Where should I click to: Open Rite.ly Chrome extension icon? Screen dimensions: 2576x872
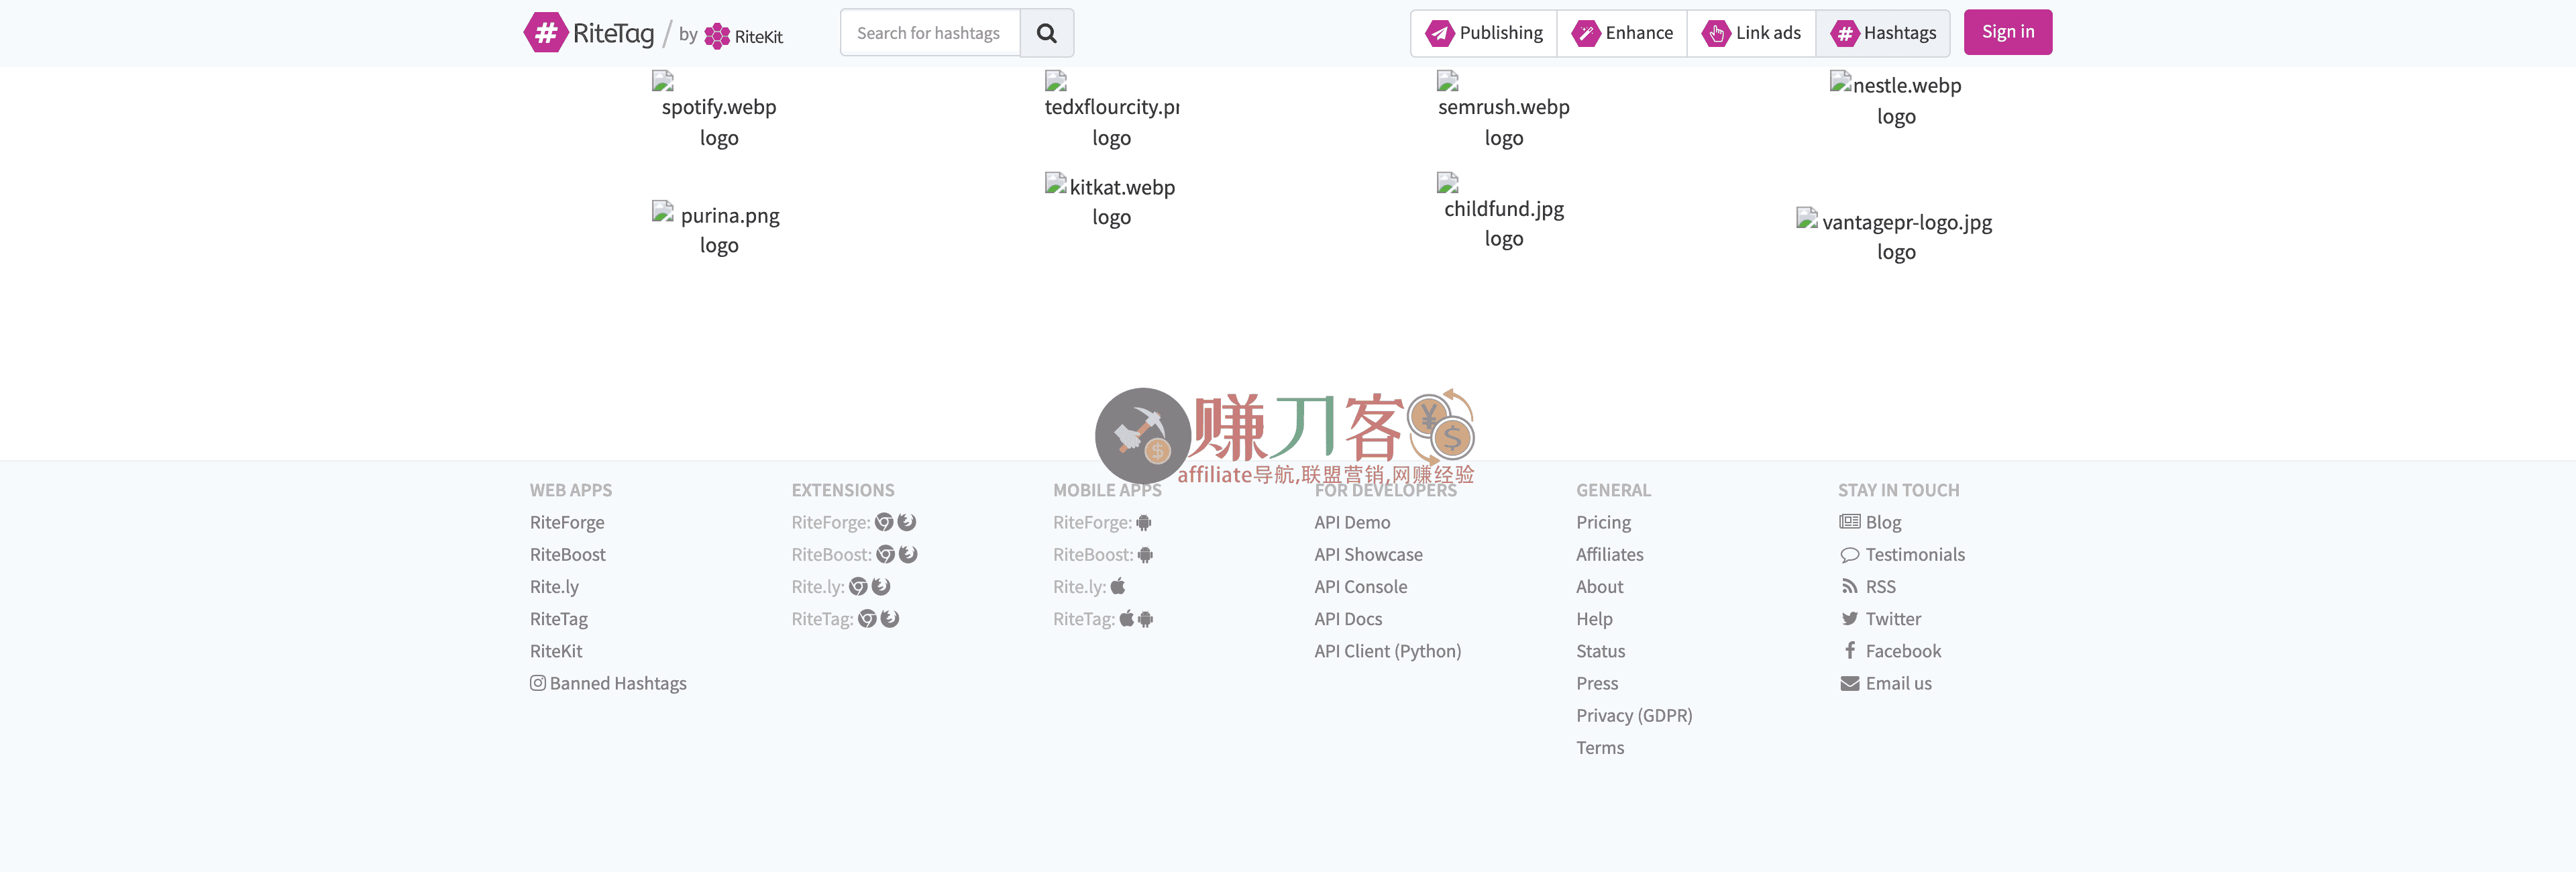pos(858,587)
